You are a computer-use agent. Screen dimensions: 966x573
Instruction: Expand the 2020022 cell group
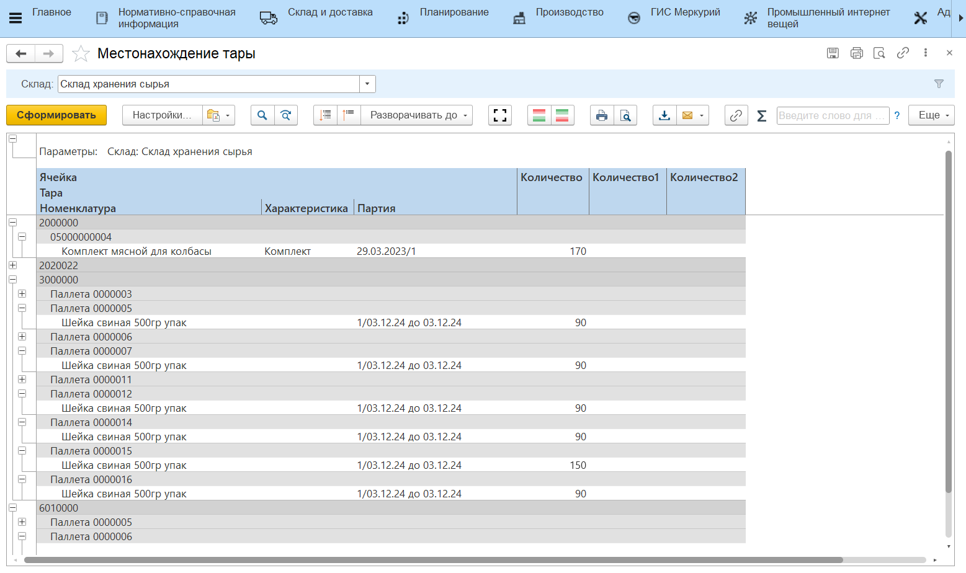(x=12, y=265)
